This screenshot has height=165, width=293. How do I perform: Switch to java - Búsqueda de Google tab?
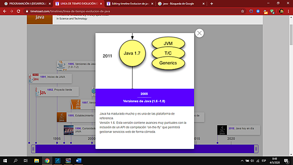coord(181,4)
